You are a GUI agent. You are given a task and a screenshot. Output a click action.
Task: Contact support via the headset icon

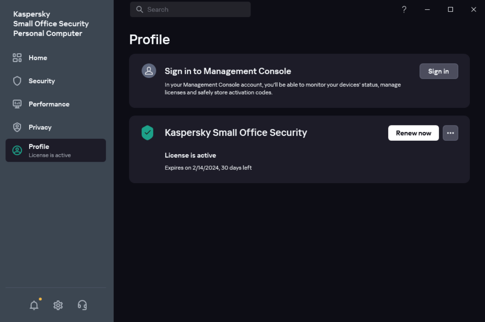click(82, 305)
